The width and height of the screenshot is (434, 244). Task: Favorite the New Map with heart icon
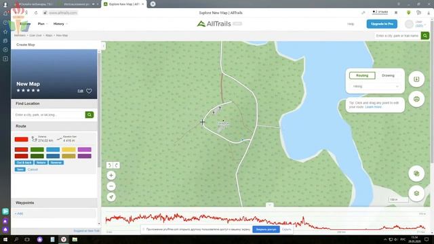89,91
